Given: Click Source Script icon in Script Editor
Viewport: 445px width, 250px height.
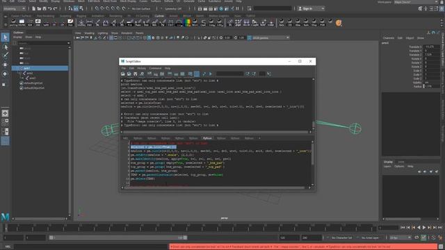Looking at the screenshot, I should (129, 74).
